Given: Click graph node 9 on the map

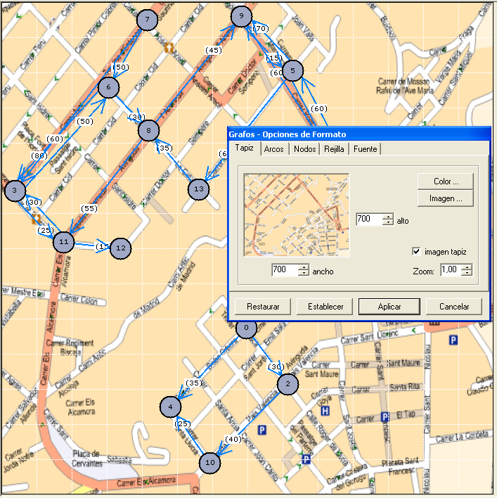Looking at the screenshot, I should pyautogui.click(x=241, y=17).
